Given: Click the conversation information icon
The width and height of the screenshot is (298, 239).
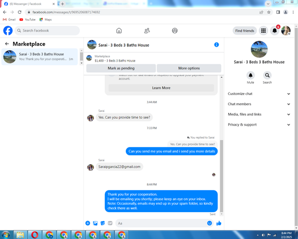Looking at the screenshot, I should point(216,45).
